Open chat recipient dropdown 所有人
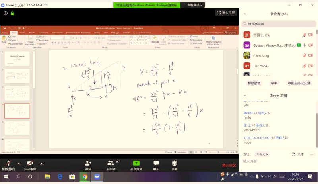The width and height of the screenshot is (318, 184). pyautogui.click(x=262, y=154)
